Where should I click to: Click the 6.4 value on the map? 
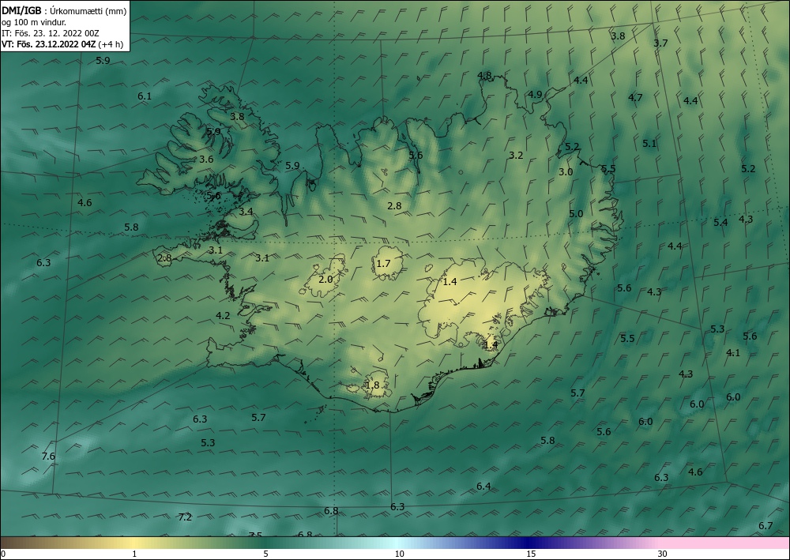(483, 486)
